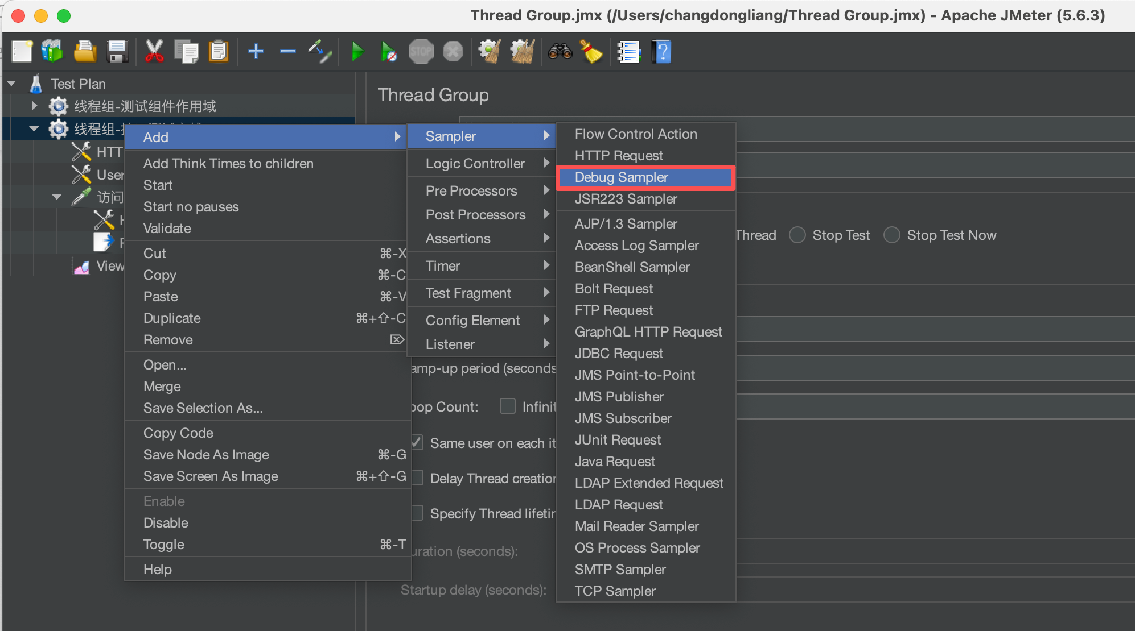Click the Start no pauses icon
Image resolution: width=1135 pixels, height=631 pixels.
pos(389,52)
